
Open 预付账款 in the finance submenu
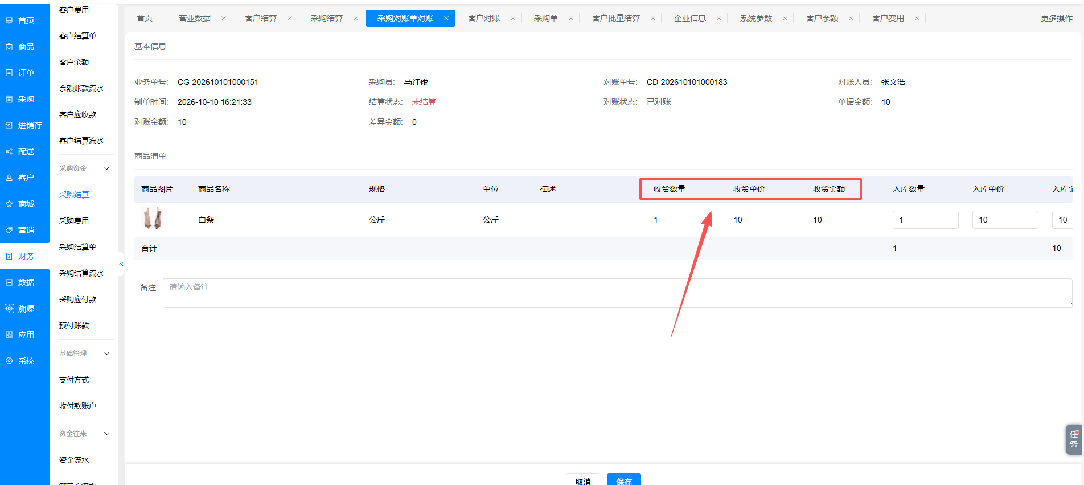point(74,326)
